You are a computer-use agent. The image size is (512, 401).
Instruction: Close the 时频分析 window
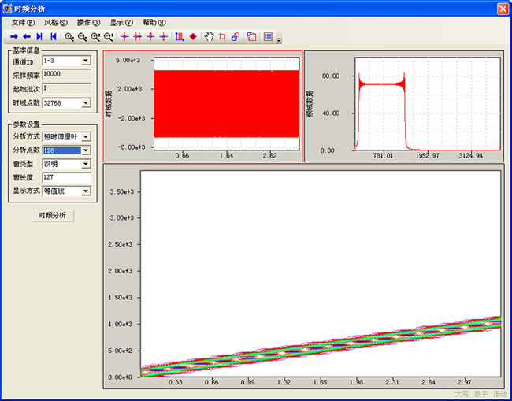[x=502, y=7]
